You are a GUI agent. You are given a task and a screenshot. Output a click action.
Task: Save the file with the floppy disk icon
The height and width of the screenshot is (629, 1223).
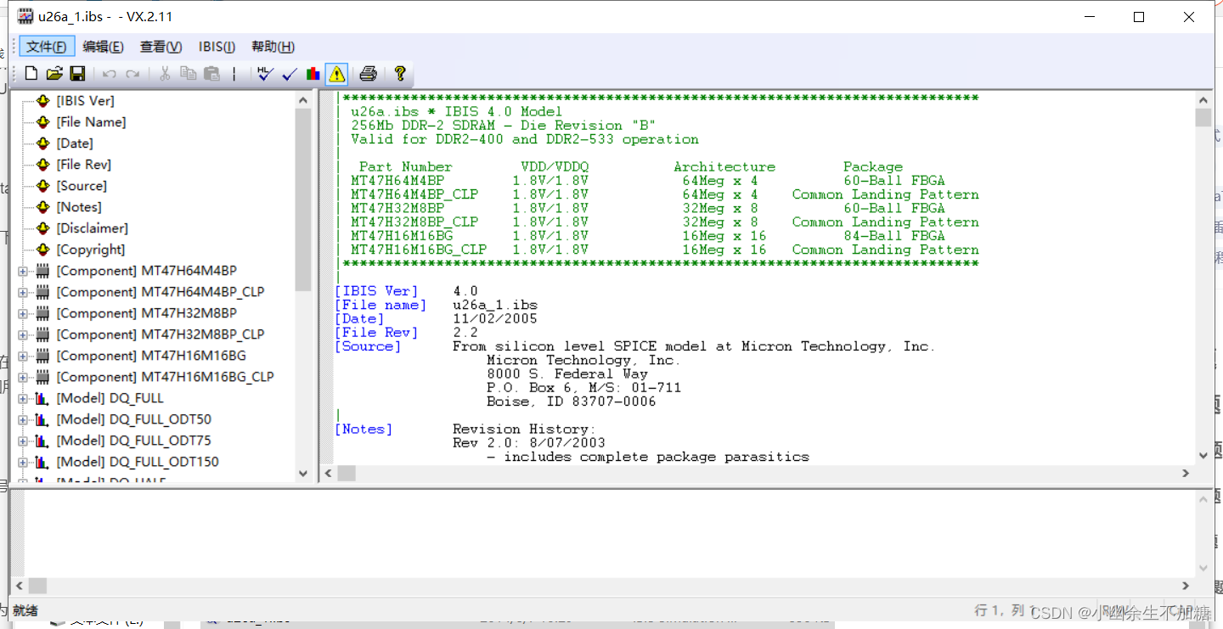(x=77, y=74)
